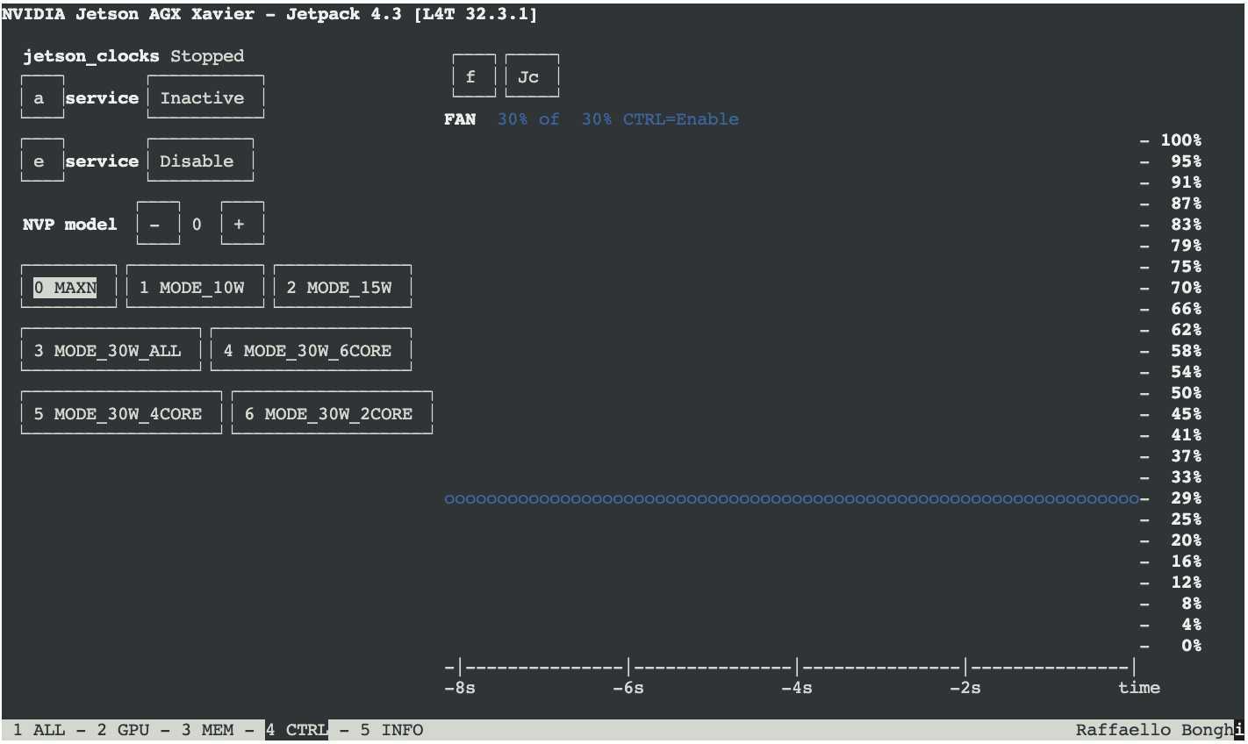Screen dimensions: 1248x744
Task: Click the 50% label on fan chart
Action: 1187,393
